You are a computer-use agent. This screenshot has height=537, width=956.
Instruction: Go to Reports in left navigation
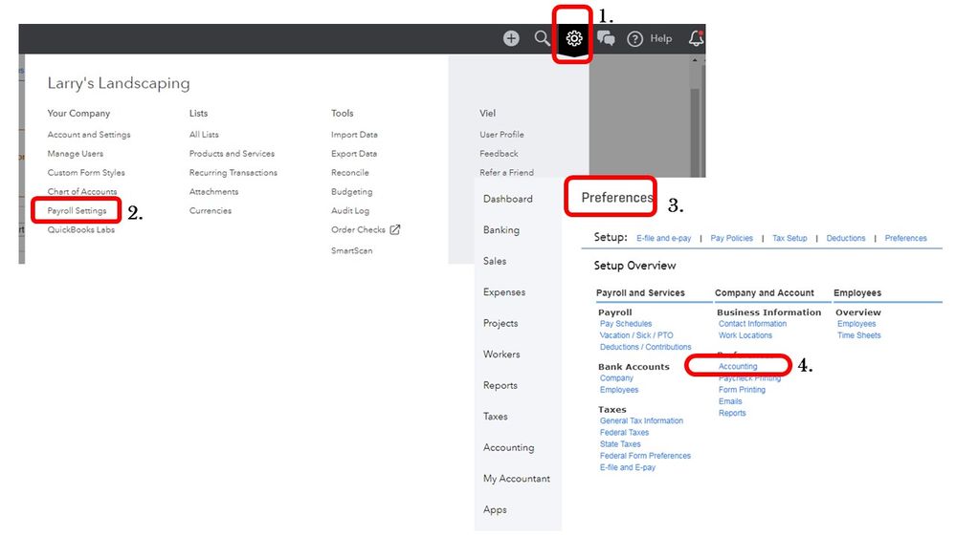pyautogui.click(x=500, y=385)
